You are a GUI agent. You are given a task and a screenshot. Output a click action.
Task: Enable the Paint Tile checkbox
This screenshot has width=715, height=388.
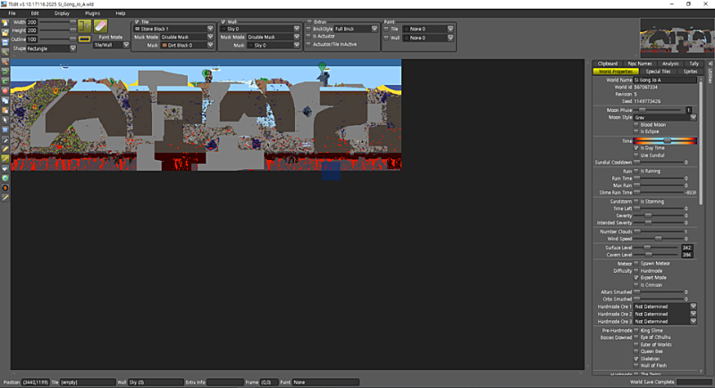(x=386, y=29)
